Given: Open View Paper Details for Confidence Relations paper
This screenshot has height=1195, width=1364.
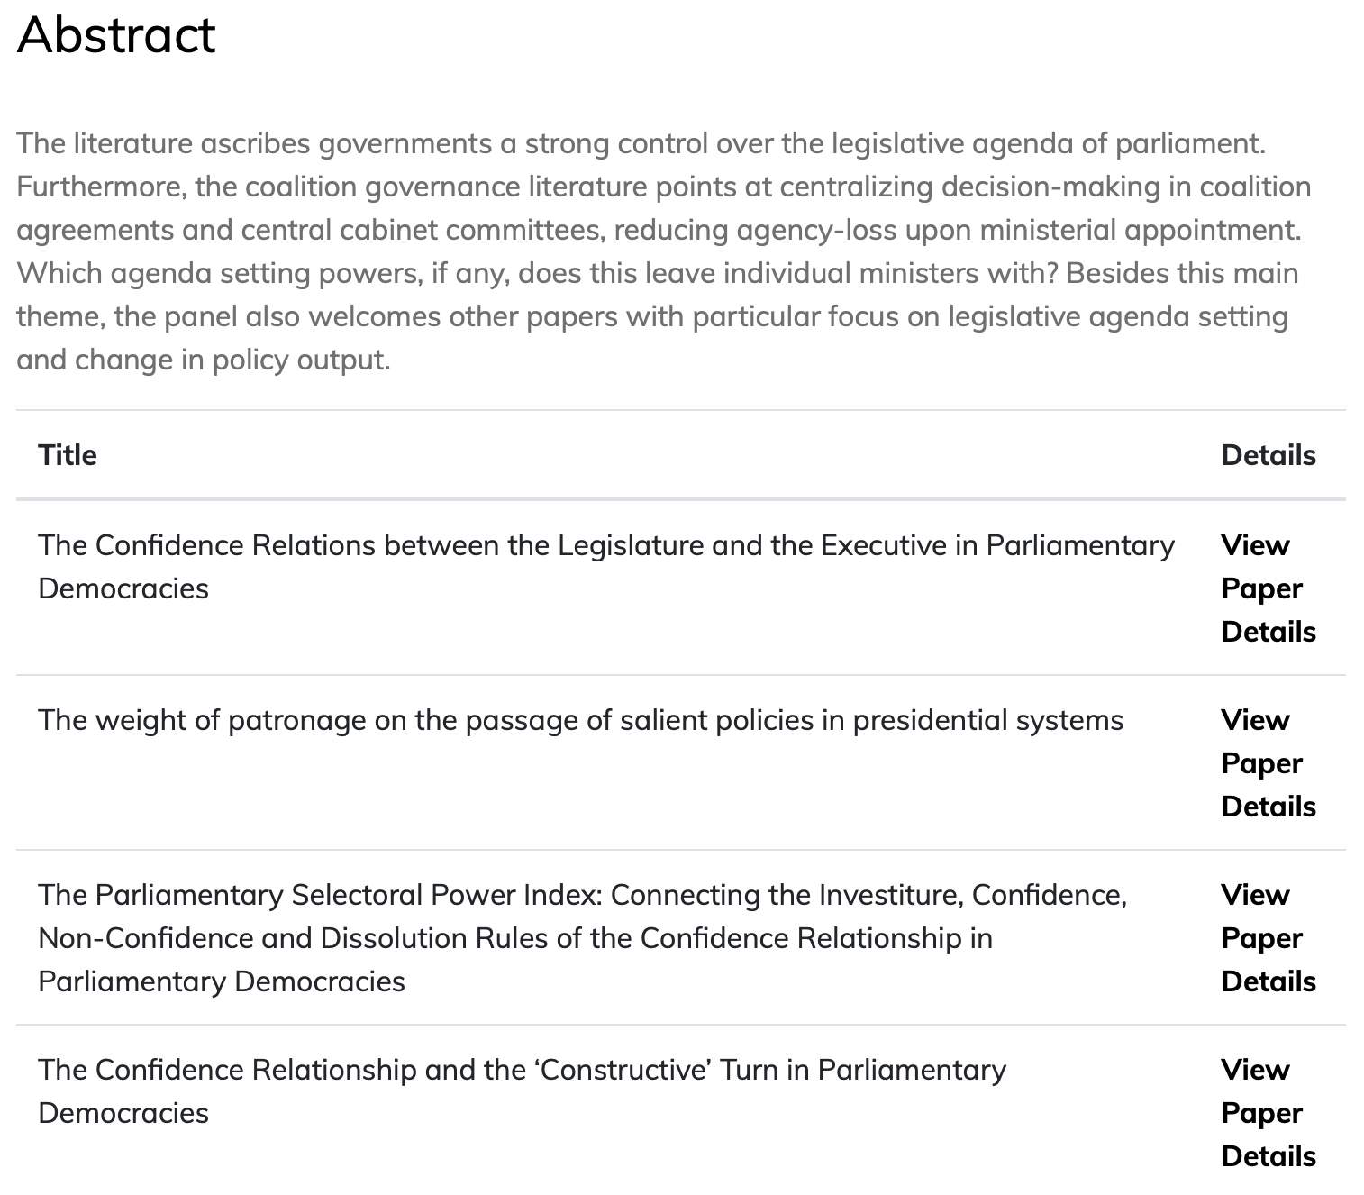Looking at the screenshot, I should coord(1268,588).
